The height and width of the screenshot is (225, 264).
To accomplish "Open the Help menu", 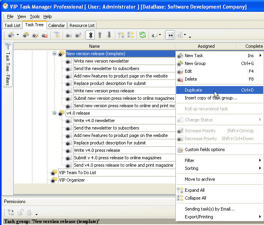I will coord(48,16).
